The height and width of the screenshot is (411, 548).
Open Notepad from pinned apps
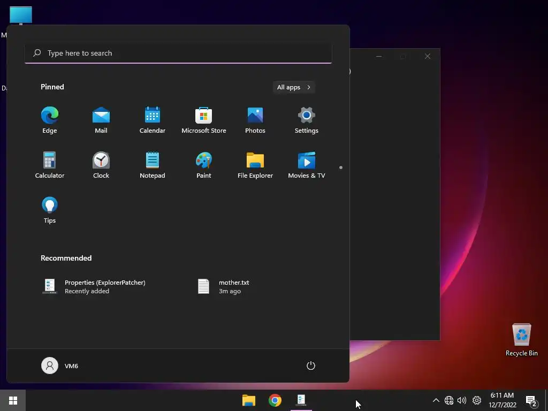click(153, 165)
